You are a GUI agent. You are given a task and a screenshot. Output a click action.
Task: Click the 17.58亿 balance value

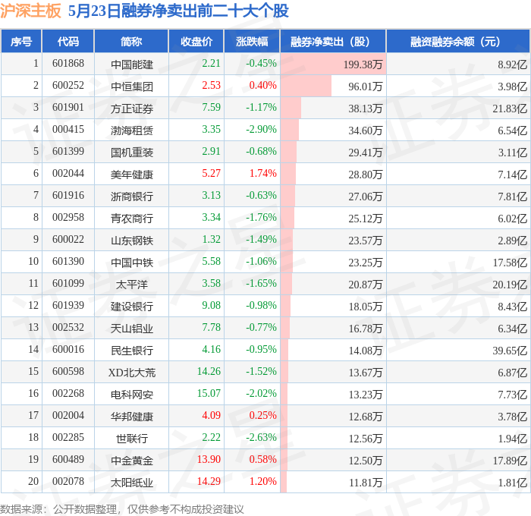[510, 263]
